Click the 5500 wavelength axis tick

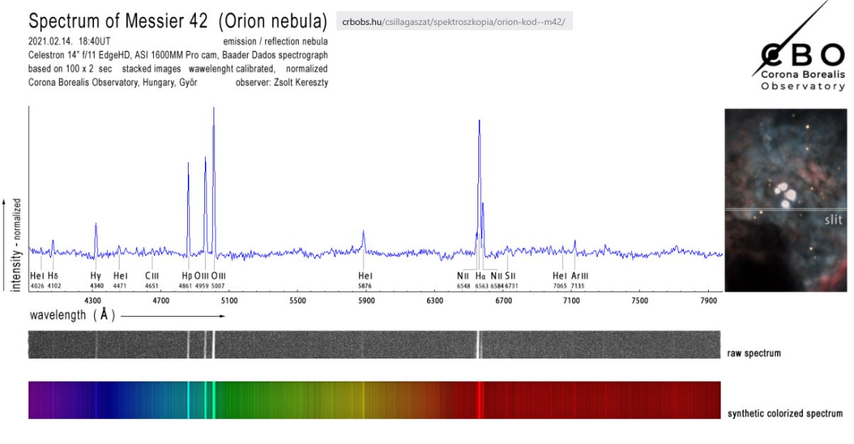point(297,301)
